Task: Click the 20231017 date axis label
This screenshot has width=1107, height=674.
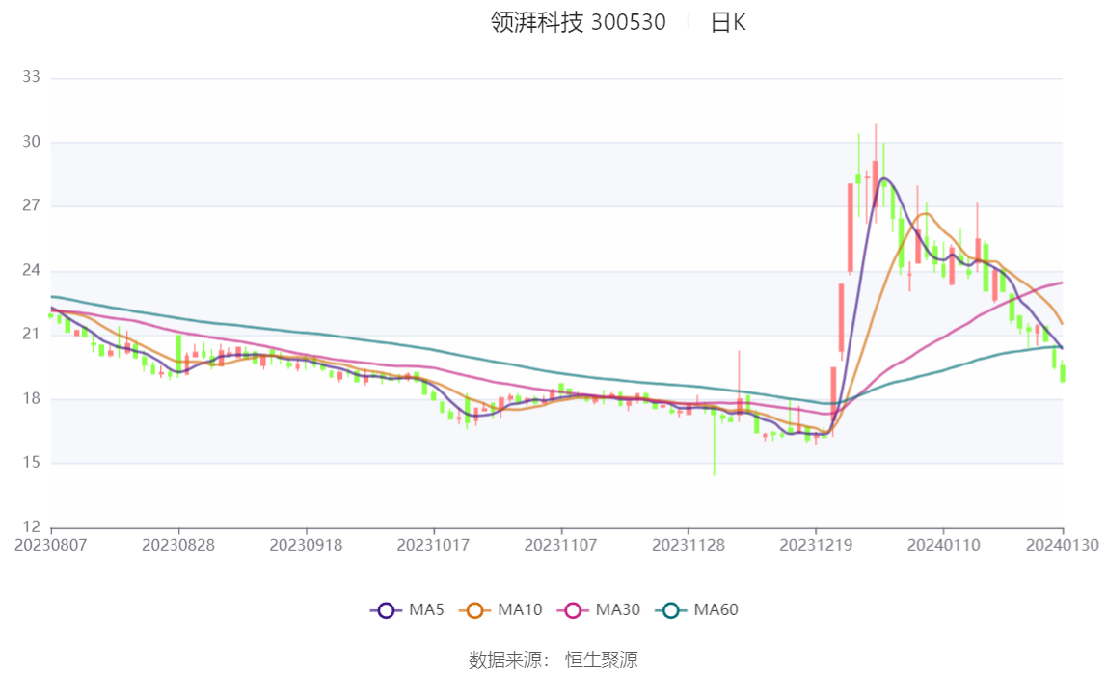Action: pos(433,546)
